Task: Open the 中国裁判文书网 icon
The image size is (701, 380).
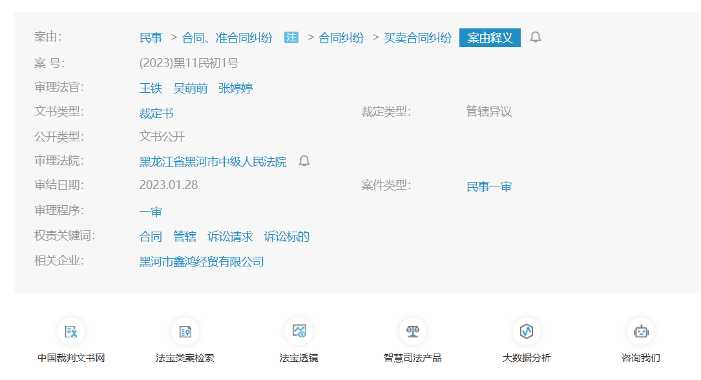Action: click(71, 332)
